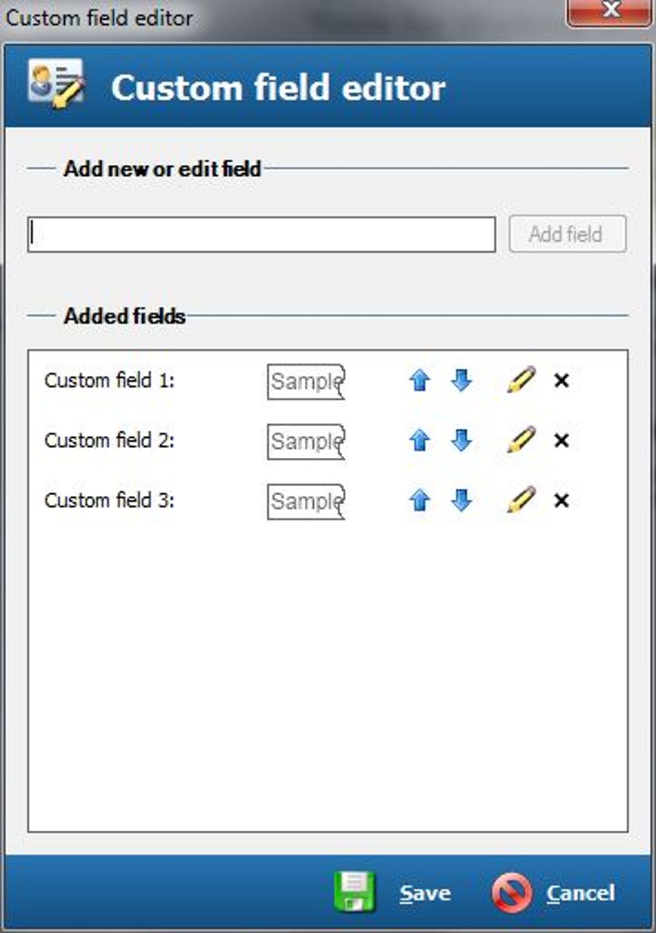Click Custom field 3 sample box

306,502
